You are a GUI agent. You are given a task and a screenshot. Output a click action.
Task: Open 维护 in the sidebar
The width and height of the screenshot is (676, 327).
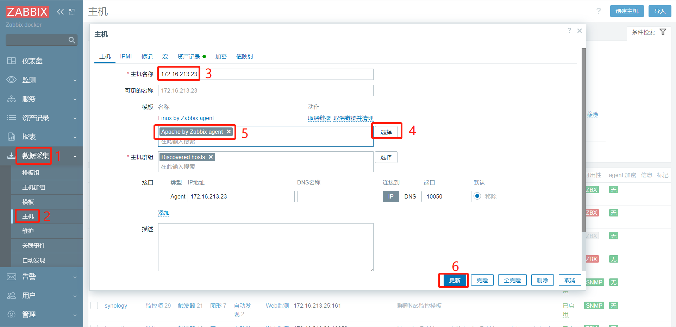click(x=28, y=231)
